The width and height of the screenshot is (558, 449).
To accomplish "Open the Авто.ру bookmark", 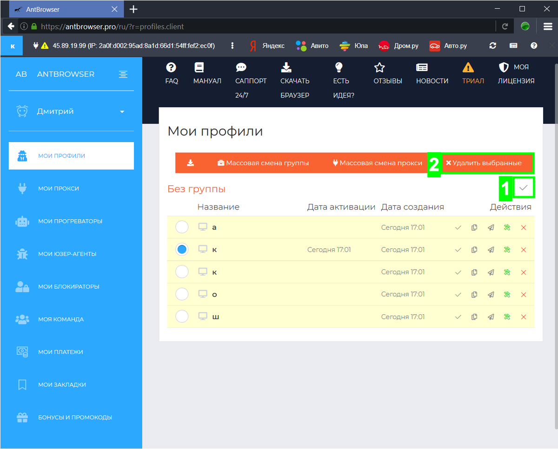I will (x=448, y=46).
